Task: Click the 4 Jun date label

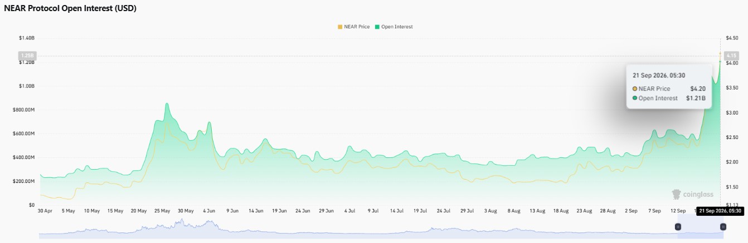Action: [x=209, y=211]
